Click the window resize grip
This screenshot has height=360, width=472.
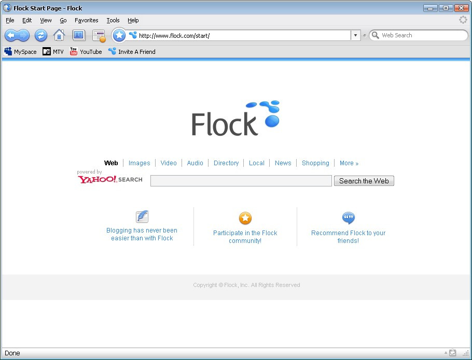point(465,353)
